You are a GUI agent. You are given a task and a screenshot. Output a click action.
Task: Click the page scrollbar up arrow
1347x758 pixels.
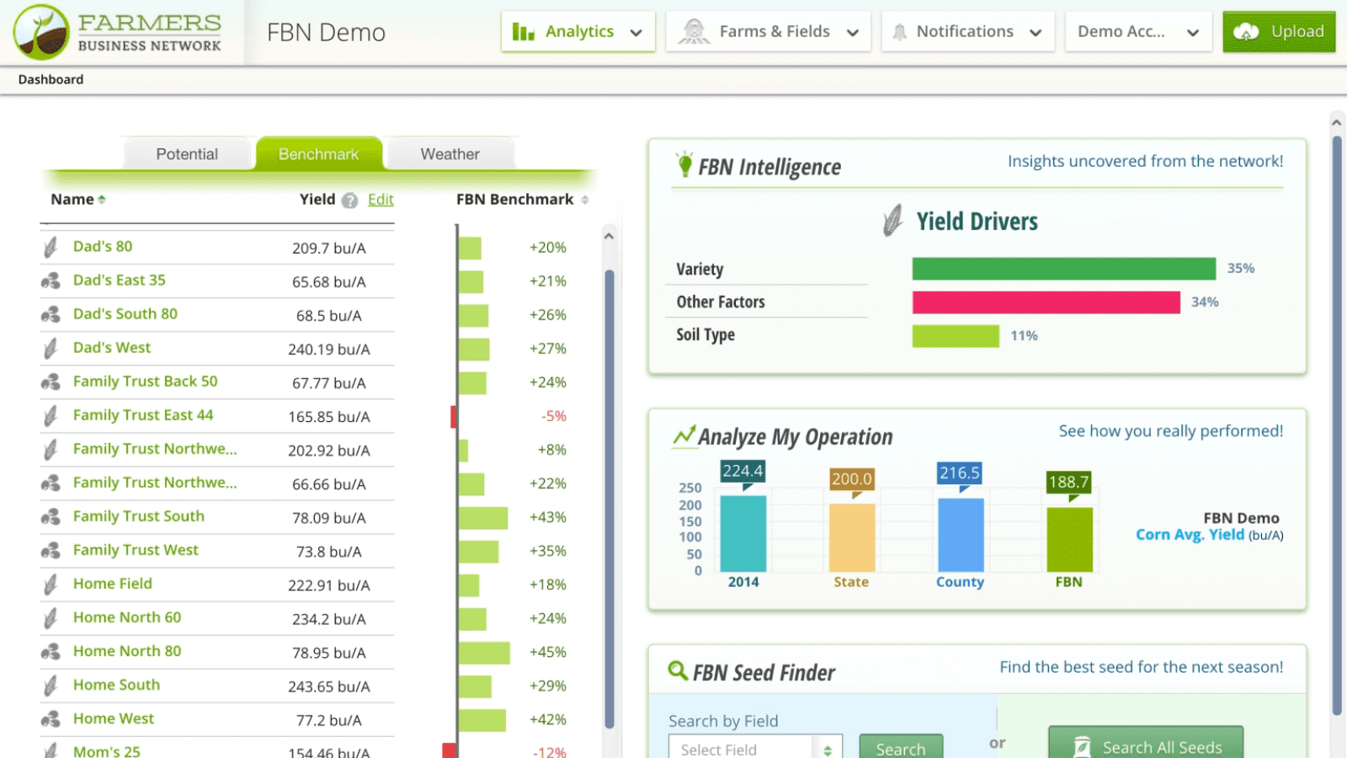[x=1336, y=123]
